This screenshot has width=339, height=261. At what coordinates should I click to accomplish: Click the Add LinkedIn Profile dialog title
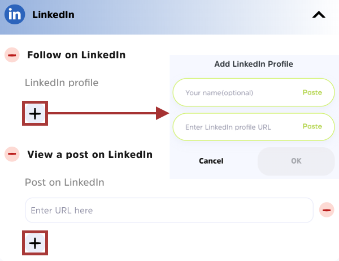254,64
